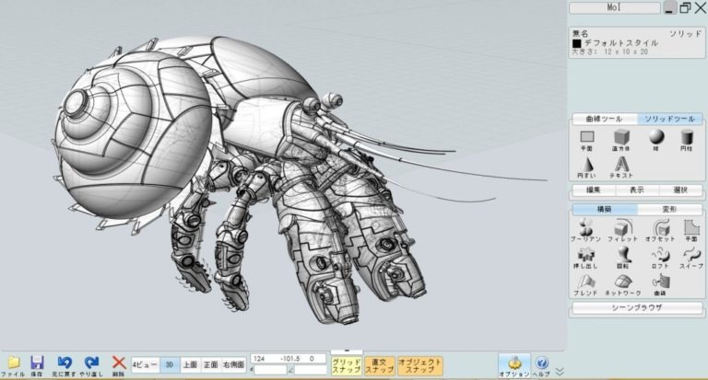
Task: Switch to the 4-view (4ビュー) layout
Action: tap(144, 363)
